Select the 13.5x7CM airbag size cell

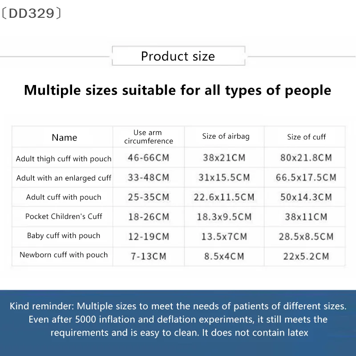click(x=224, y=236)
